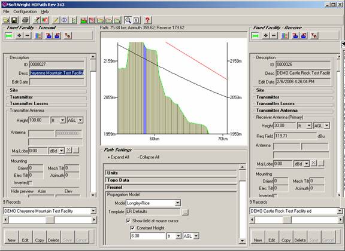Click the plus icon in Transmit panel
Viewport: 345px width, 251px height.
coord(19,36)
